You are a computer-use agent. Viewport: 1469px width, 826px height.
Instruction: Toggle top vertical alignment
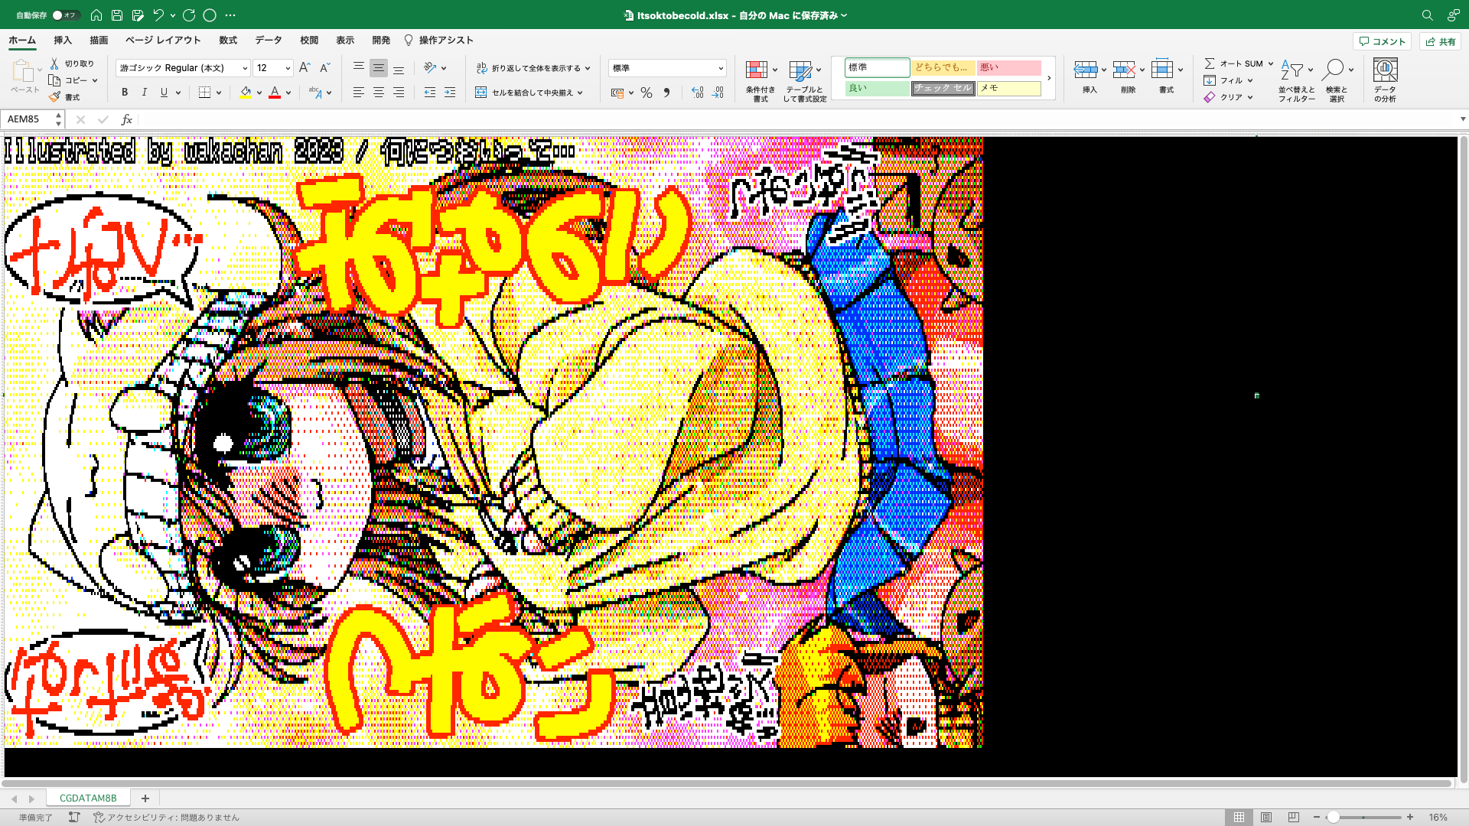pyautogui.click(x=358, y=68)
